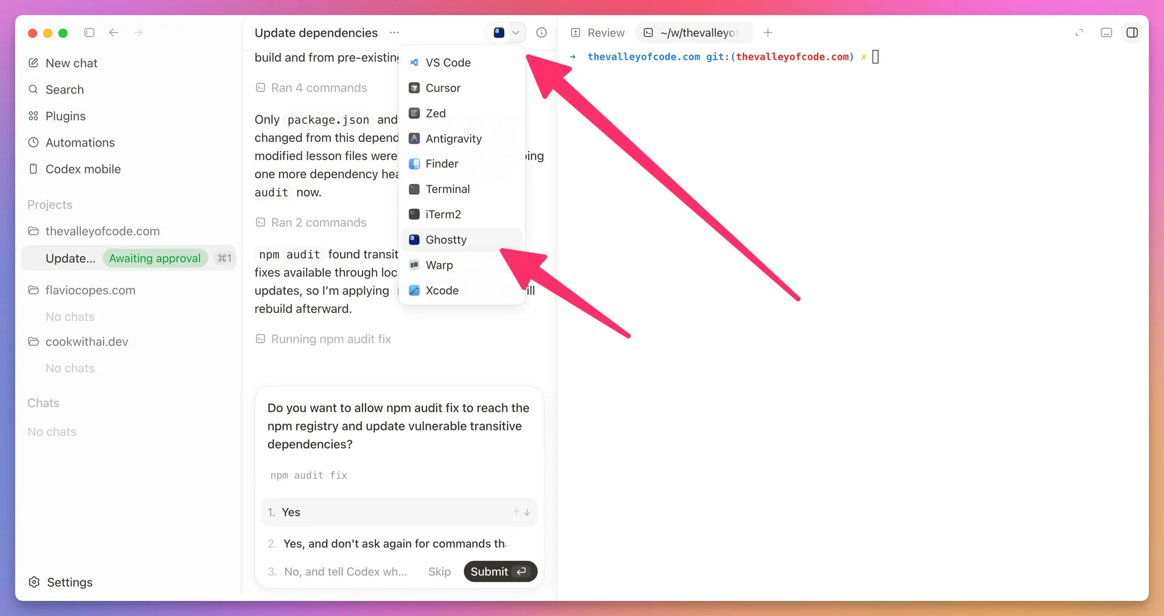Open Settings at the bottom left
This screenshot has width=1164, height=616.
[61, 582]
